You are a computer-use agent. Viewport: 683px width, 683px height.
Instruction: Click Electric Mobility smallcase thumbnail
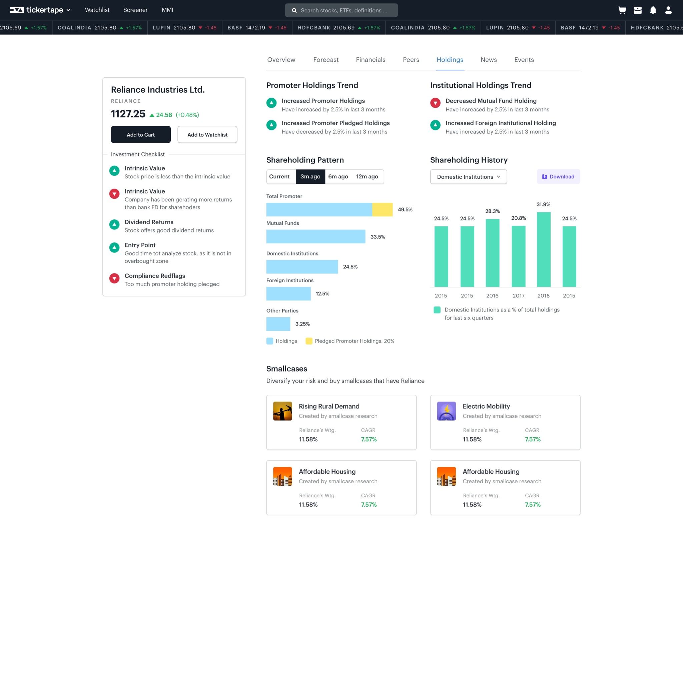pyautogui.click(x=446, y=411)
